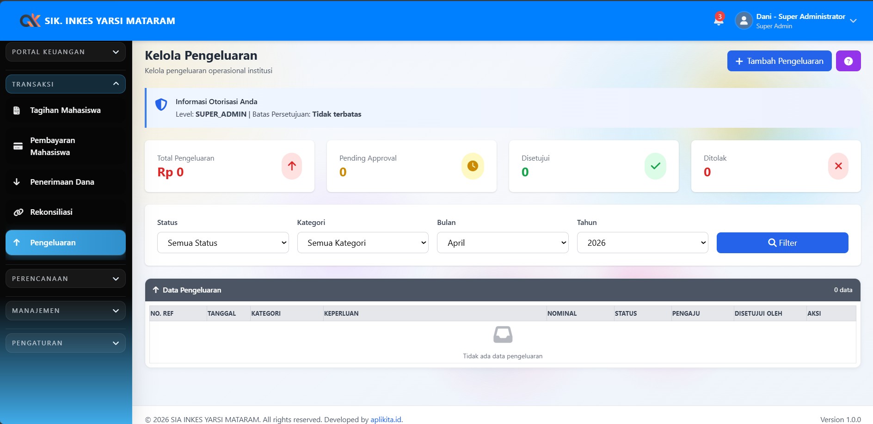Click the yellow clock Pending Approval icon
Screen dimensions: 873x424
472,166
